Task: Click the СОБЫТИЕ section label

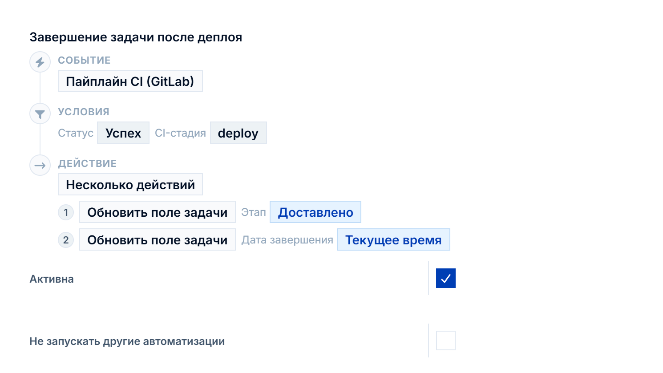Action: coord(84,60)
